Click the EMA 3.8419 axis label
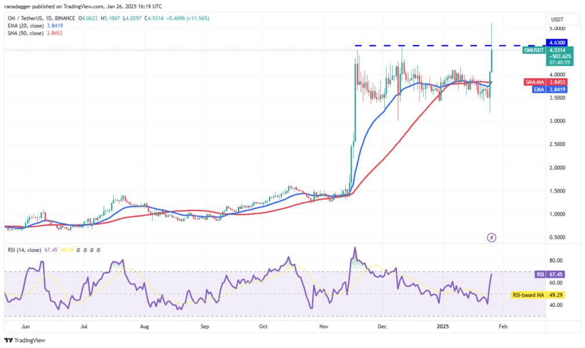 [550, 89]
